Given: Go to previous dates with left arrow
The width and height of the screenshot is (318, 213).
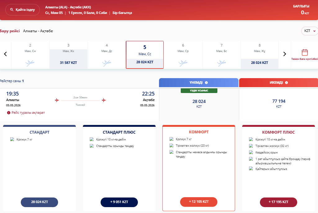Looking at the screenshot, I should click(x=5, y=54).
